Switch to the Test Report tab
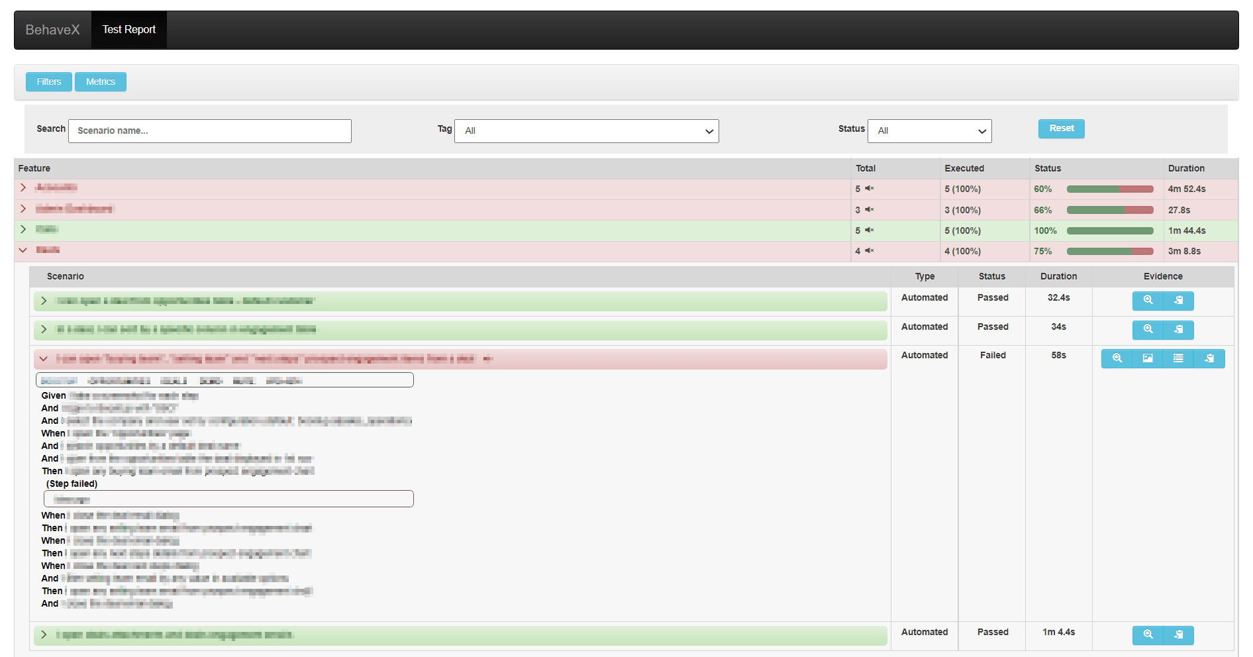Viewport: 1253px width, 657px height. pos(128,29)
